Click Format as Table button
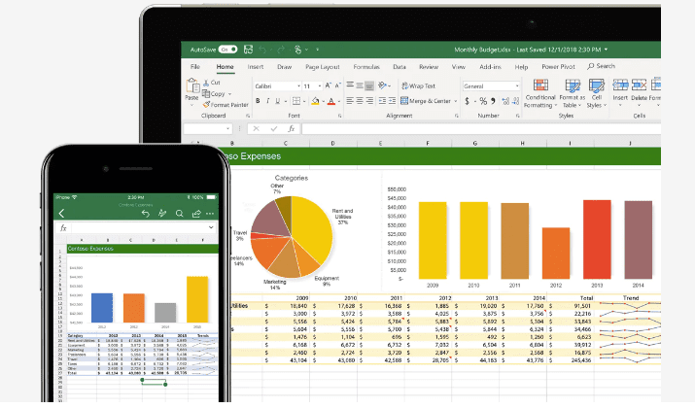The width and height of the screenshot is (695, 408). tap(573, 91)
